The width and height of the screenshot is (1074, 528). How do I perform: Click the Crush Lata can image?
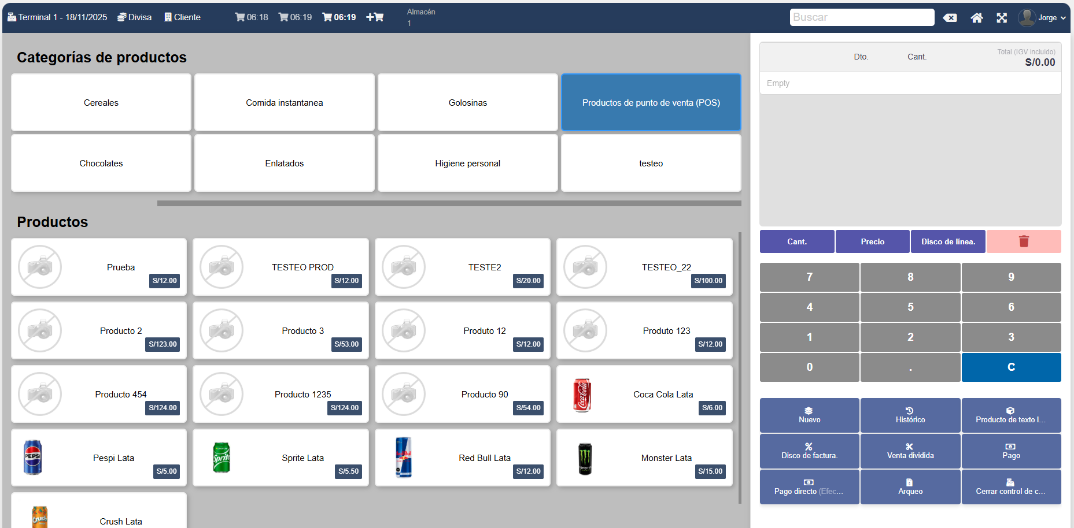pyautogui.click(x=40, y=517)
